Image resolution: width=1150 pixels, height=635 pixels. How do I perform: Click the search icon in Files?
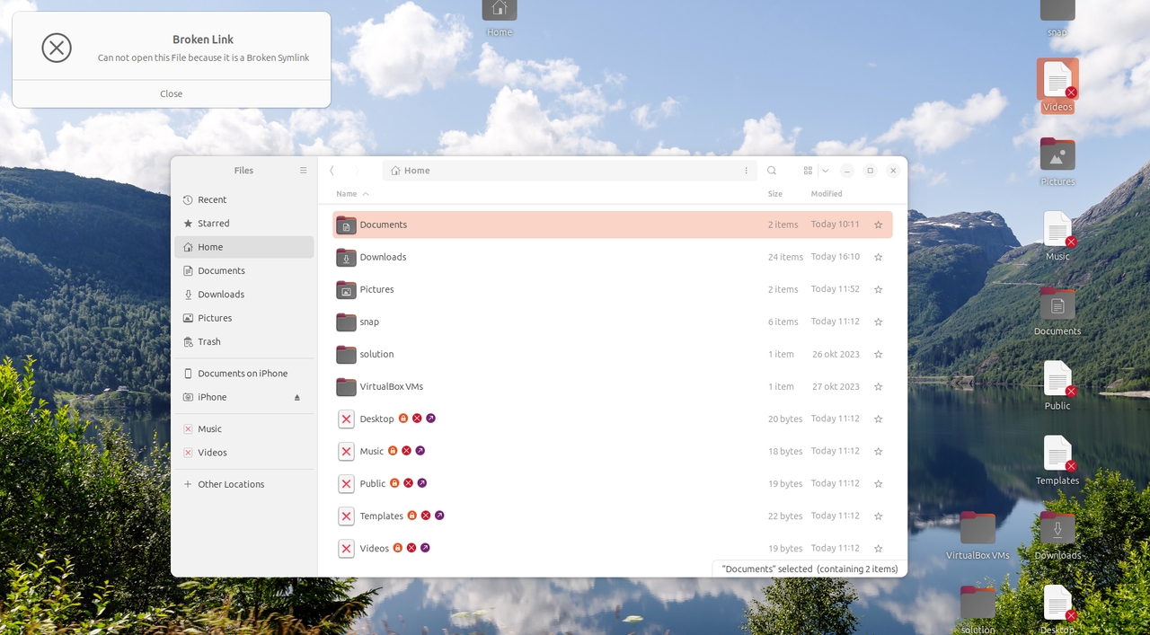pyautogui.click(x=772, y=171)
